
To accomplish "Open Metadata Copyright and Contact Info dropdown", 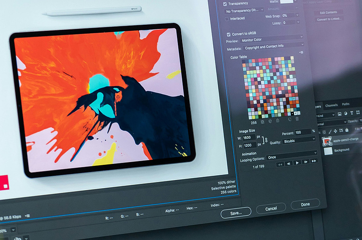I will (274, 46).
